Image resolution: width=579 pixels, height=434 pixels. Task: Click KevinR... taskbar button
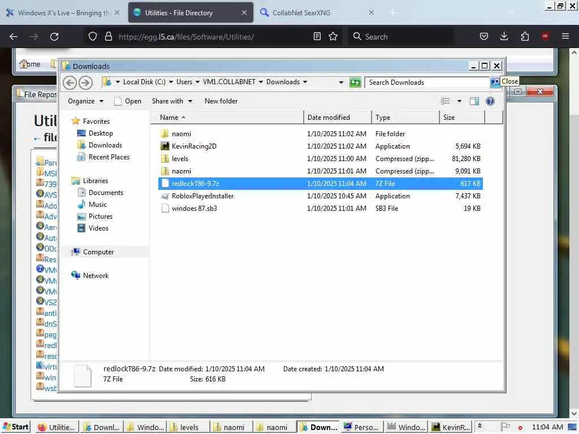click(x=452, y=427)
